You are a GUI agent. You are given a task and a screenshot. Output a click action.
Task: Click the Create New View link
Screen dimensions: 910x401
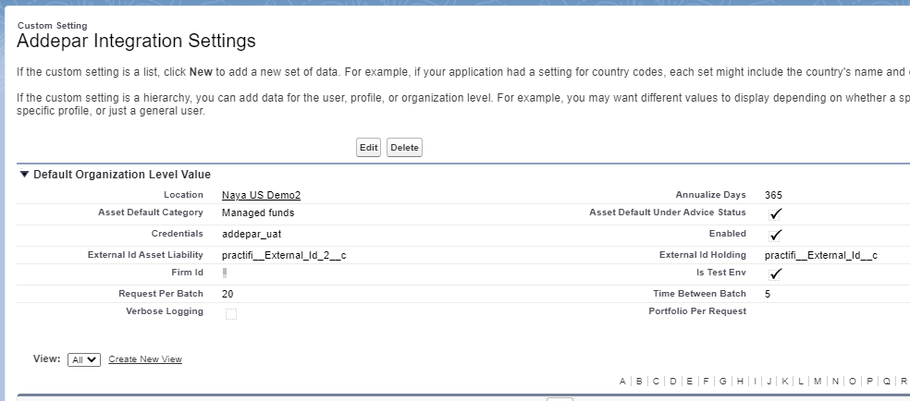pyautogui.click(x=145, y=359)
